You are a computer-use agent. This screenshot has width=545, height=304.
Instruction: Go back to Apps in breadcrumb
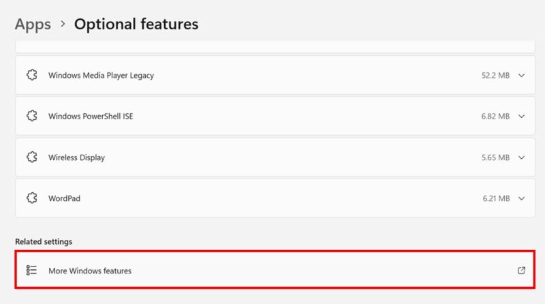tap(33, 24)
